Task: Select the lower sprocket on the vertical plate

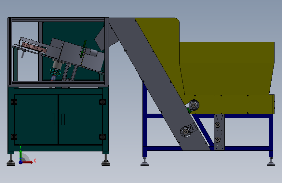Action: point(218,140)
